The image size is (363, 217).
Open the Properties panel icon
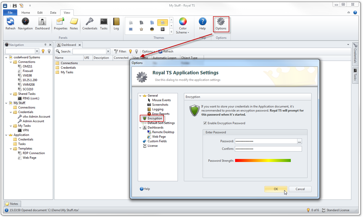(60, 24)
